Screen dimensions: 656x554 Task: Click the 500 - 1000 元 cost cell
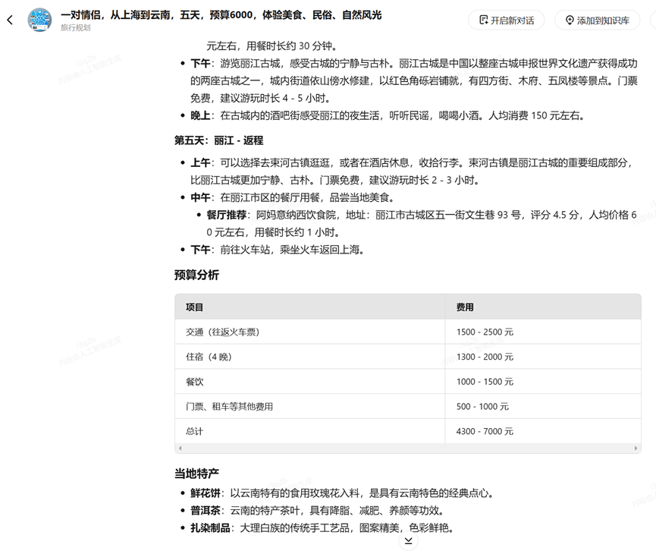pos(543,406)
